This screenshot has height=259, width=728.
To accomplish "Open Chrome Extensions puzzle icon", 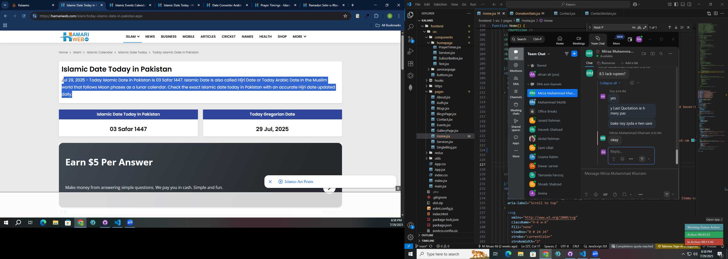I will tap(376, 16).
